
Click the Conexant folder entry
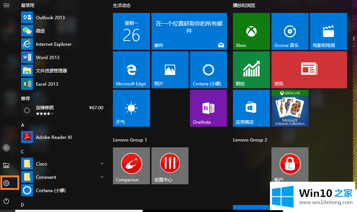[x=63, y=177]
